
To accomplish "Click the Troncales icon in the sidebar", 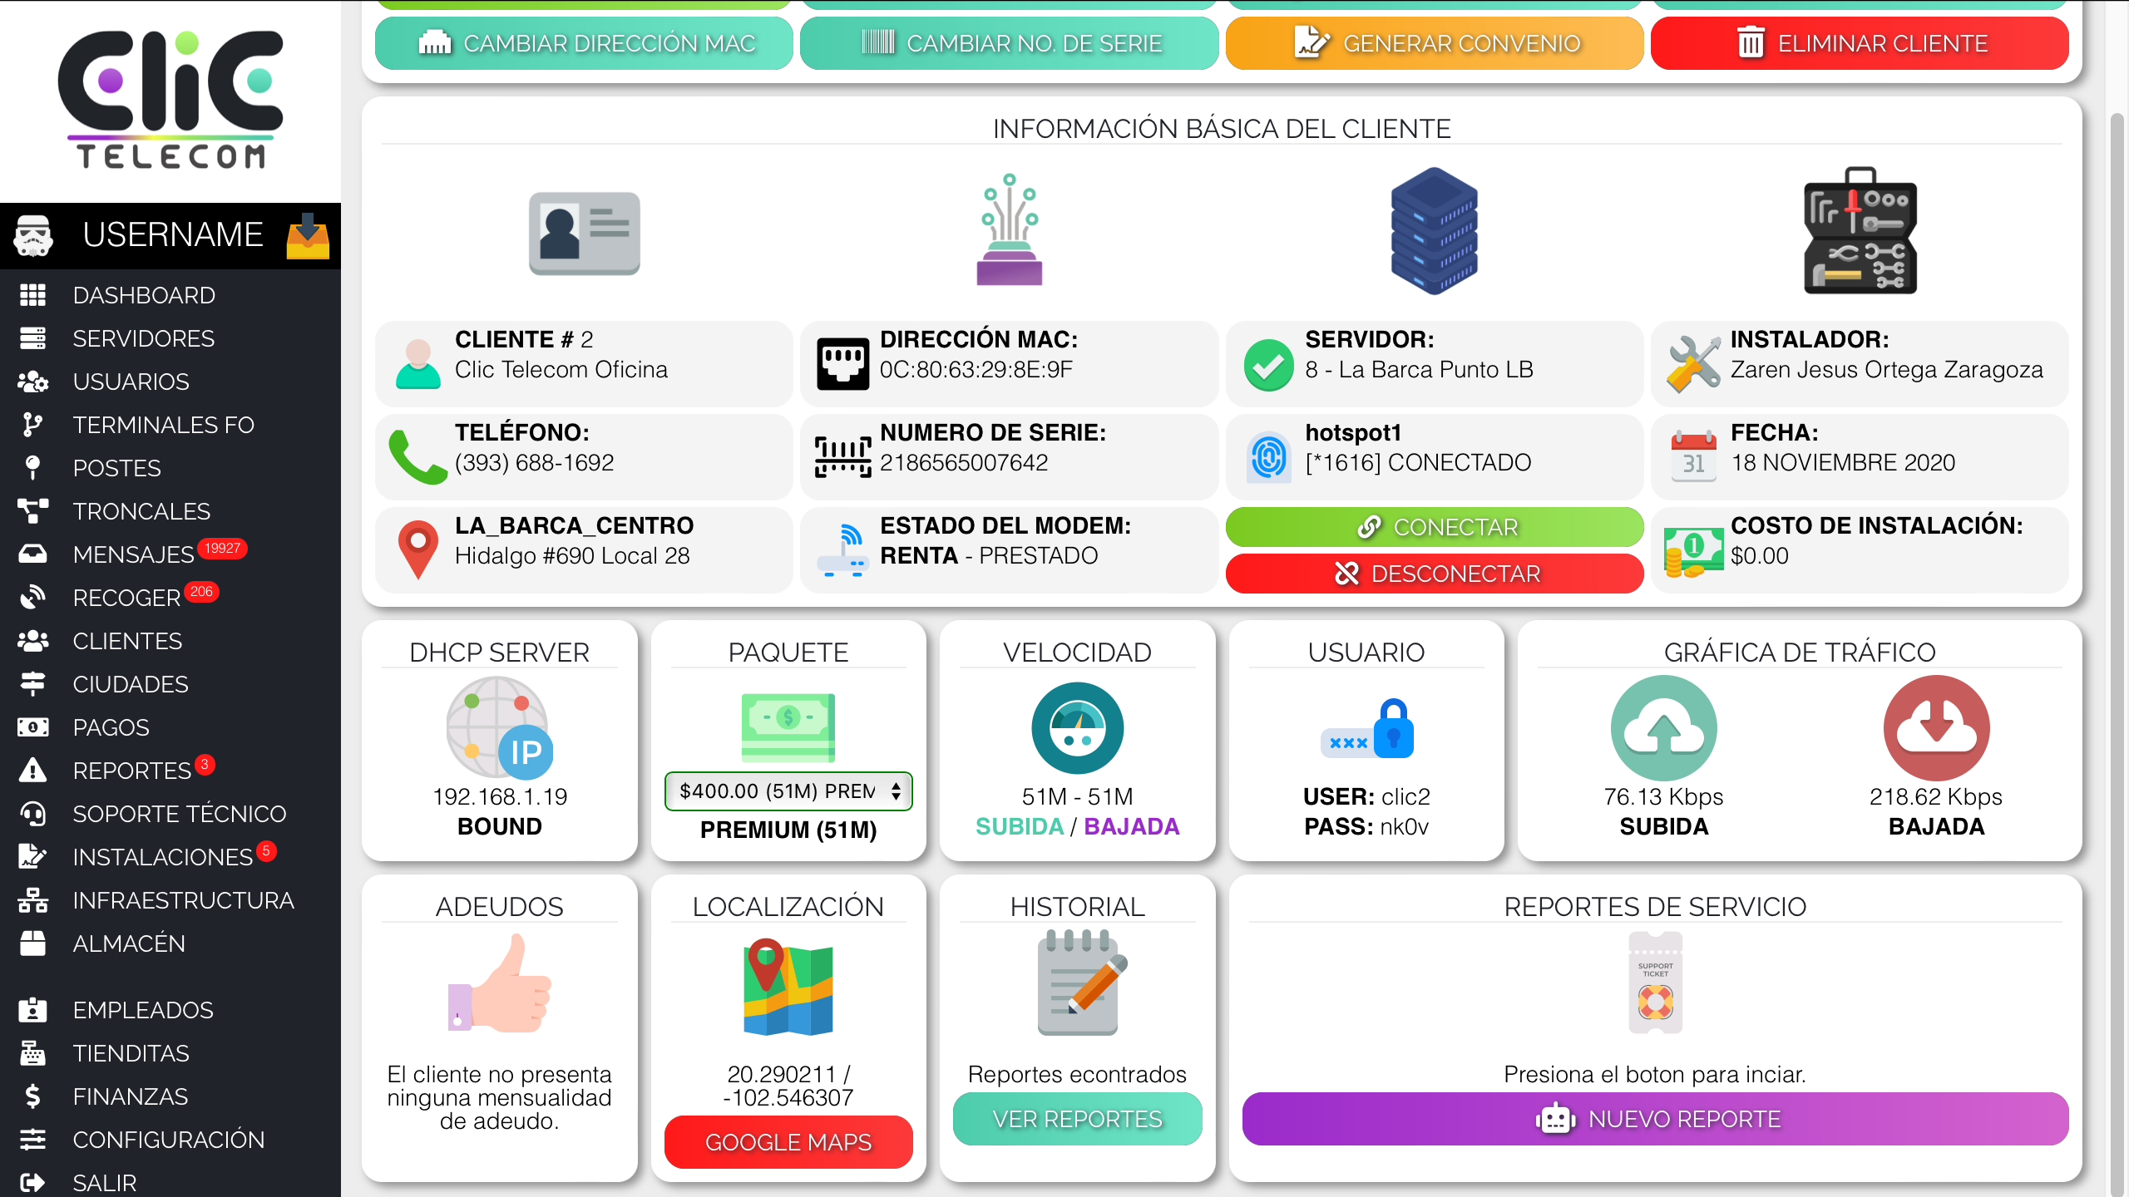I will [x=32, y=511].
